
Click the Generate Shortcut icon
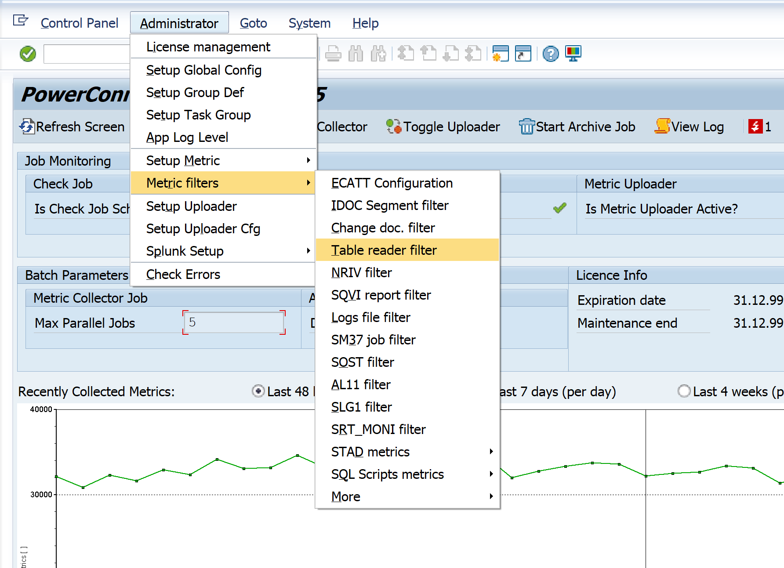(523, 54)
